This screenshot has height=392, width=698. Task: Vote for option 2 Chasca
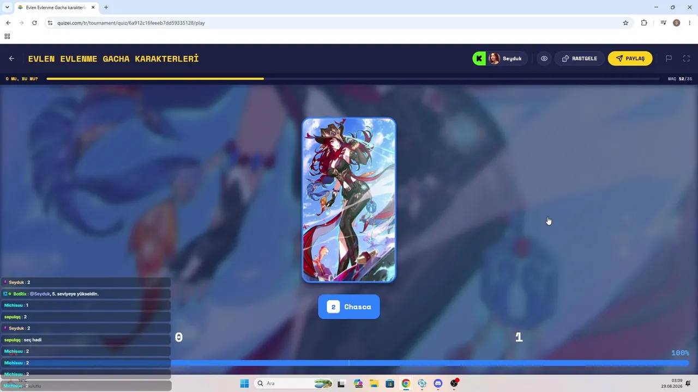coord(349,307)
